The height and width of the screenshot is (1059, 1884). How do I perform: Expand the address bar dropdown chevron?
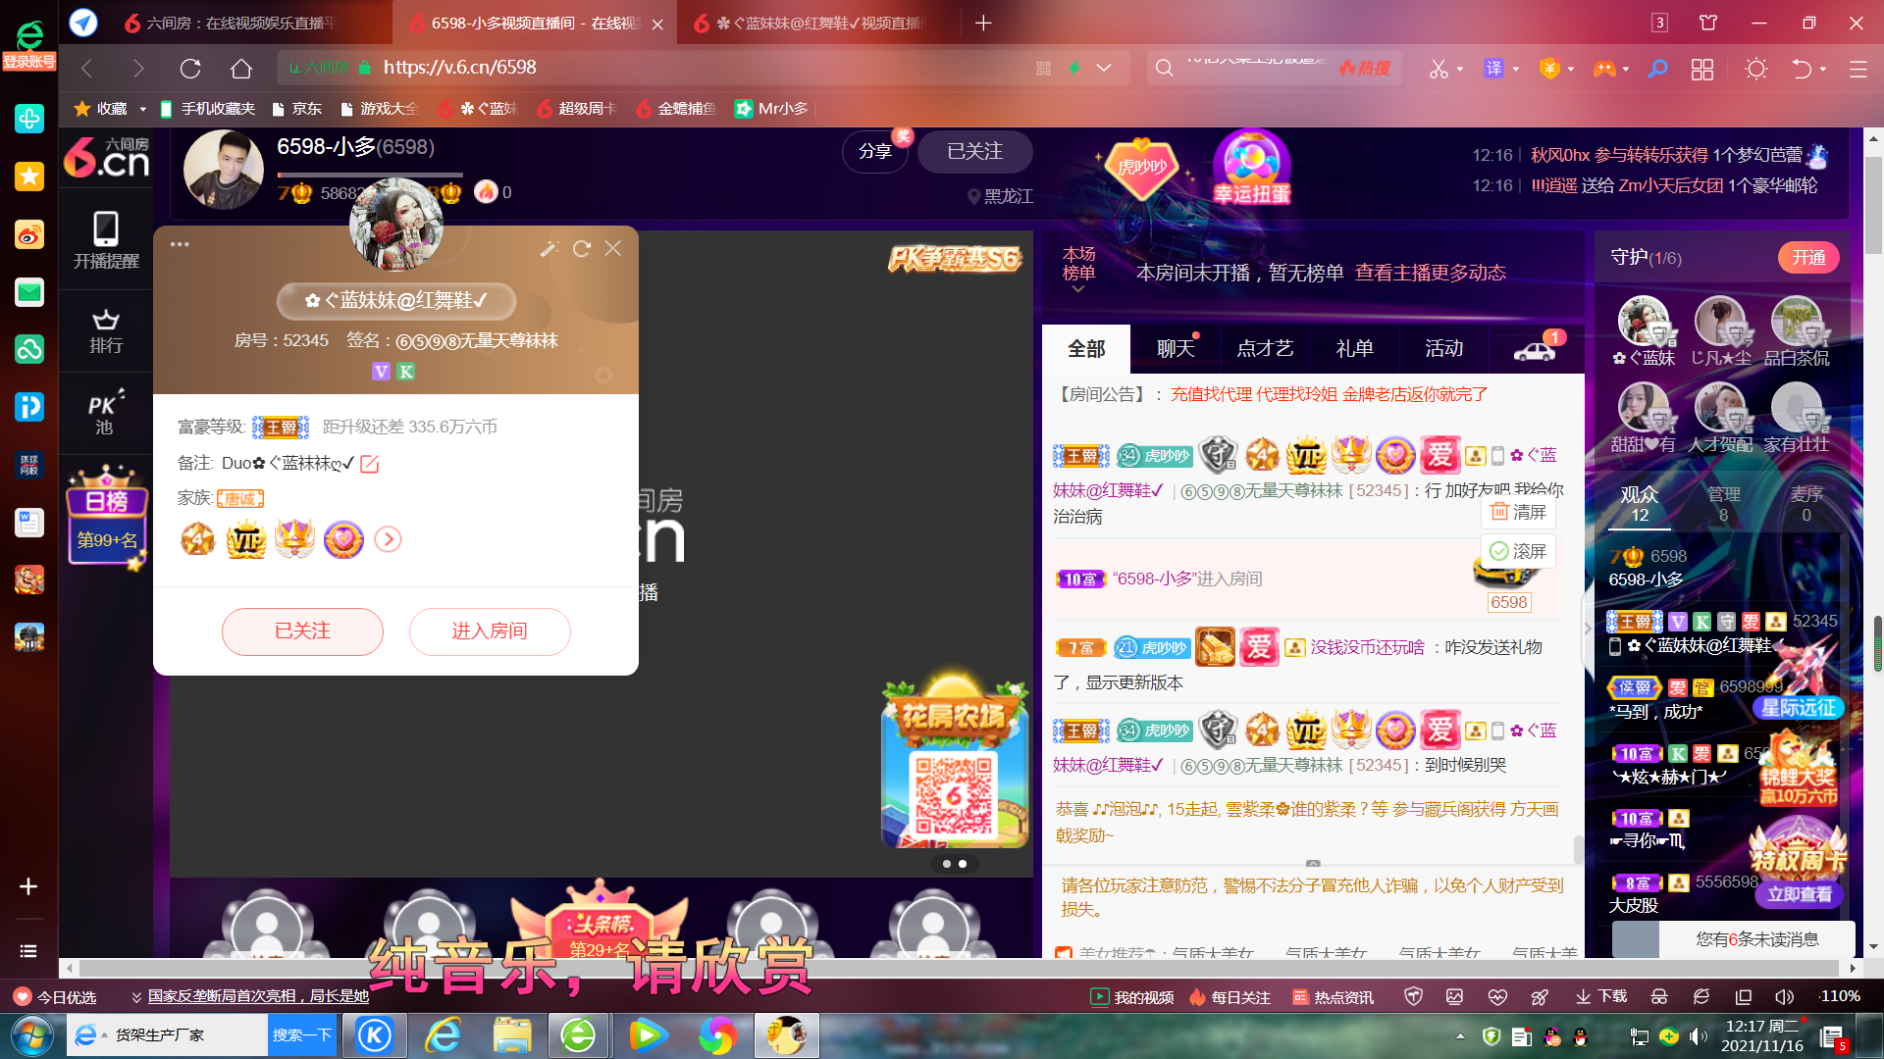(1104, 68)
